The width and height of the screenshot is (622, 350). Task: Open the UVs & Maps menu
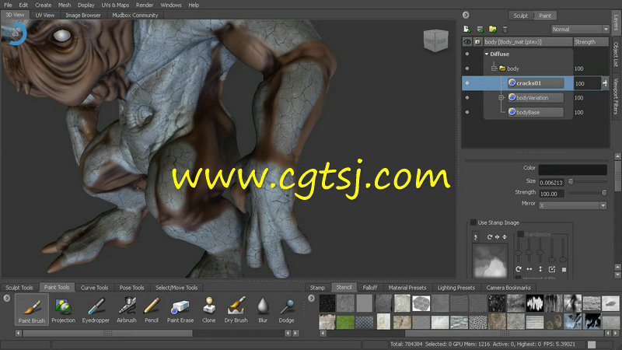[x=115, y=5]
